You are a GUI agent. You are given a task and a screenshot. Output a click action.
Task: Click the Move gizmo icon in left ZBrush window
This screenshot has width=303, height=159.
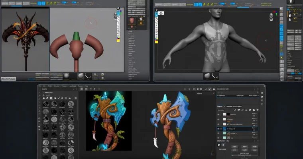click(47, 3)
